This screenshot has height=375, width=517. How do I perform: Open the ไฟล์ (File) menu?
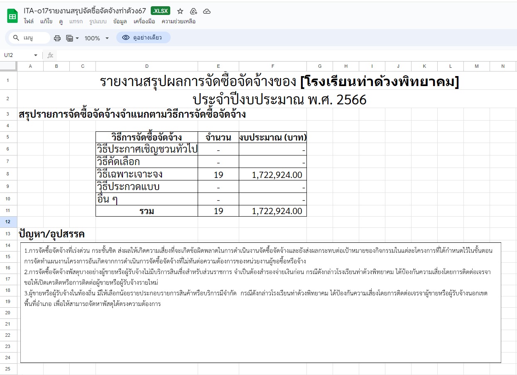(x=29, y=22)
